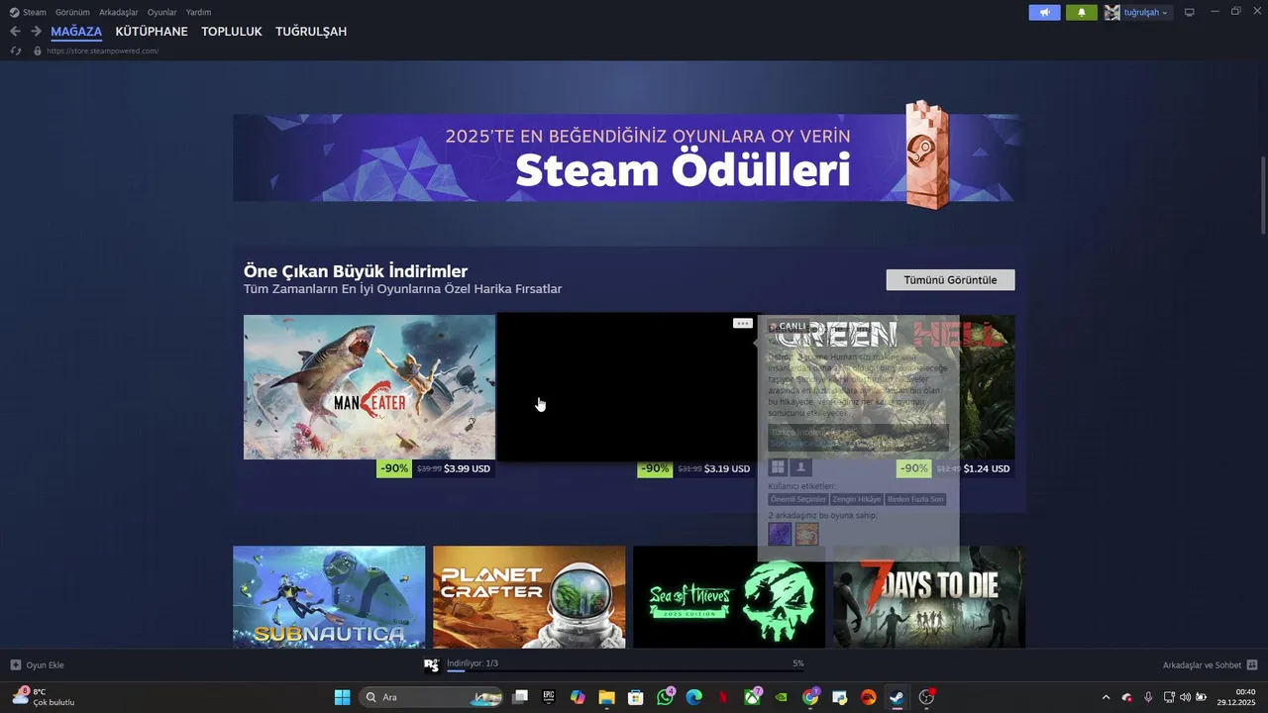This screenshot has width=1268, height=713.
Task: Switch to the KÜTÜPHANE tab
Action: click(x=152, y=32)
